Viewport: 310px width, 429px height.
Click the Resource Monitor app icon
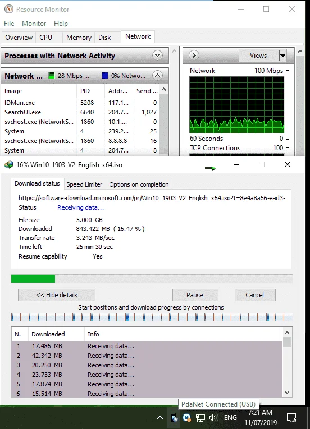9,9
